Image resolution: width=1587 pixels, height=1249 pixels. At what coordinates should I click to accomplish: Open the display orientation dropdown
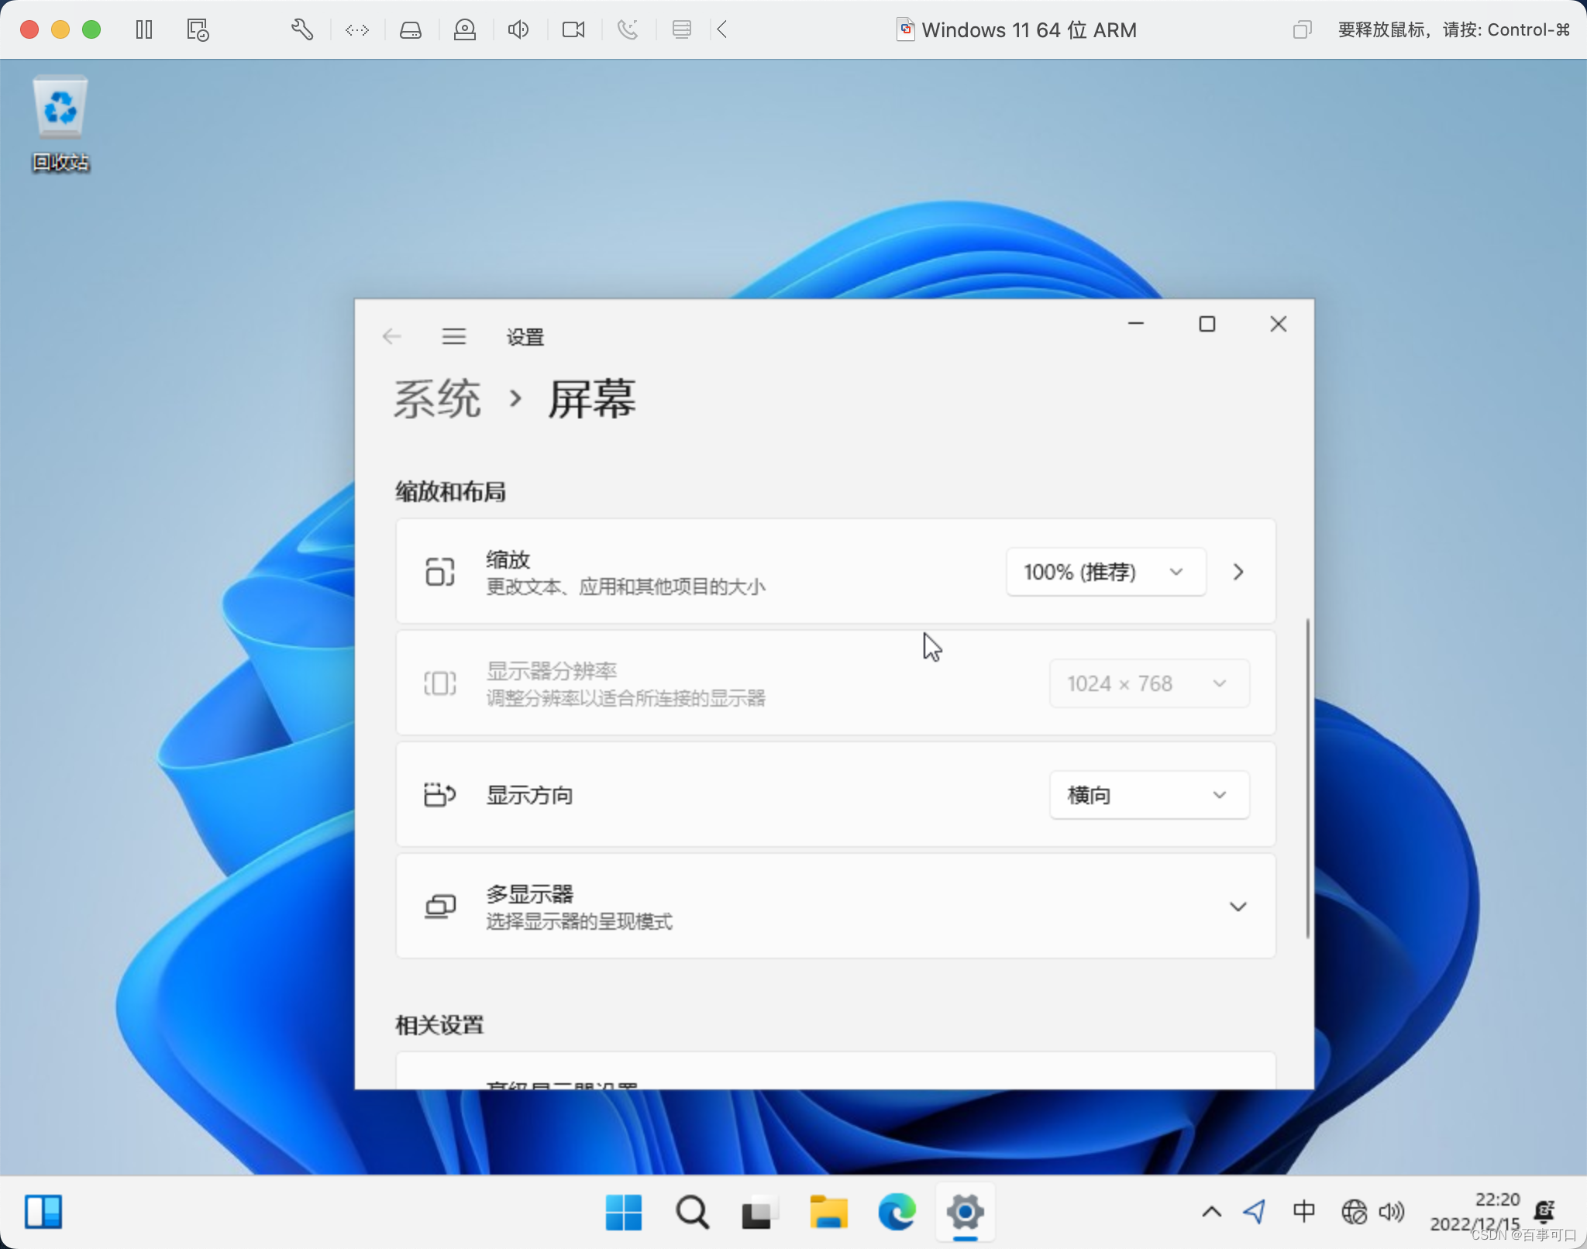coord(1149,795)
